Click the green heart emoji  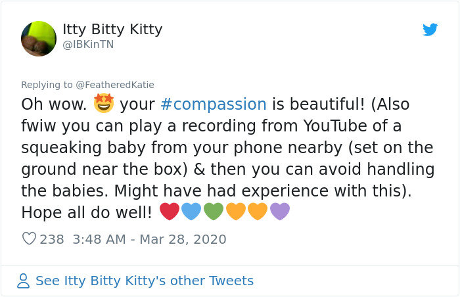tap(214, 212)
